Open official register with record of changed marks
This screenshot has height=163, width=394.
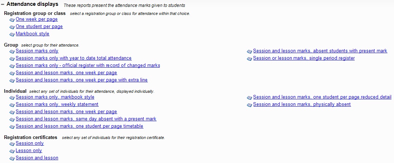[88, 65]
